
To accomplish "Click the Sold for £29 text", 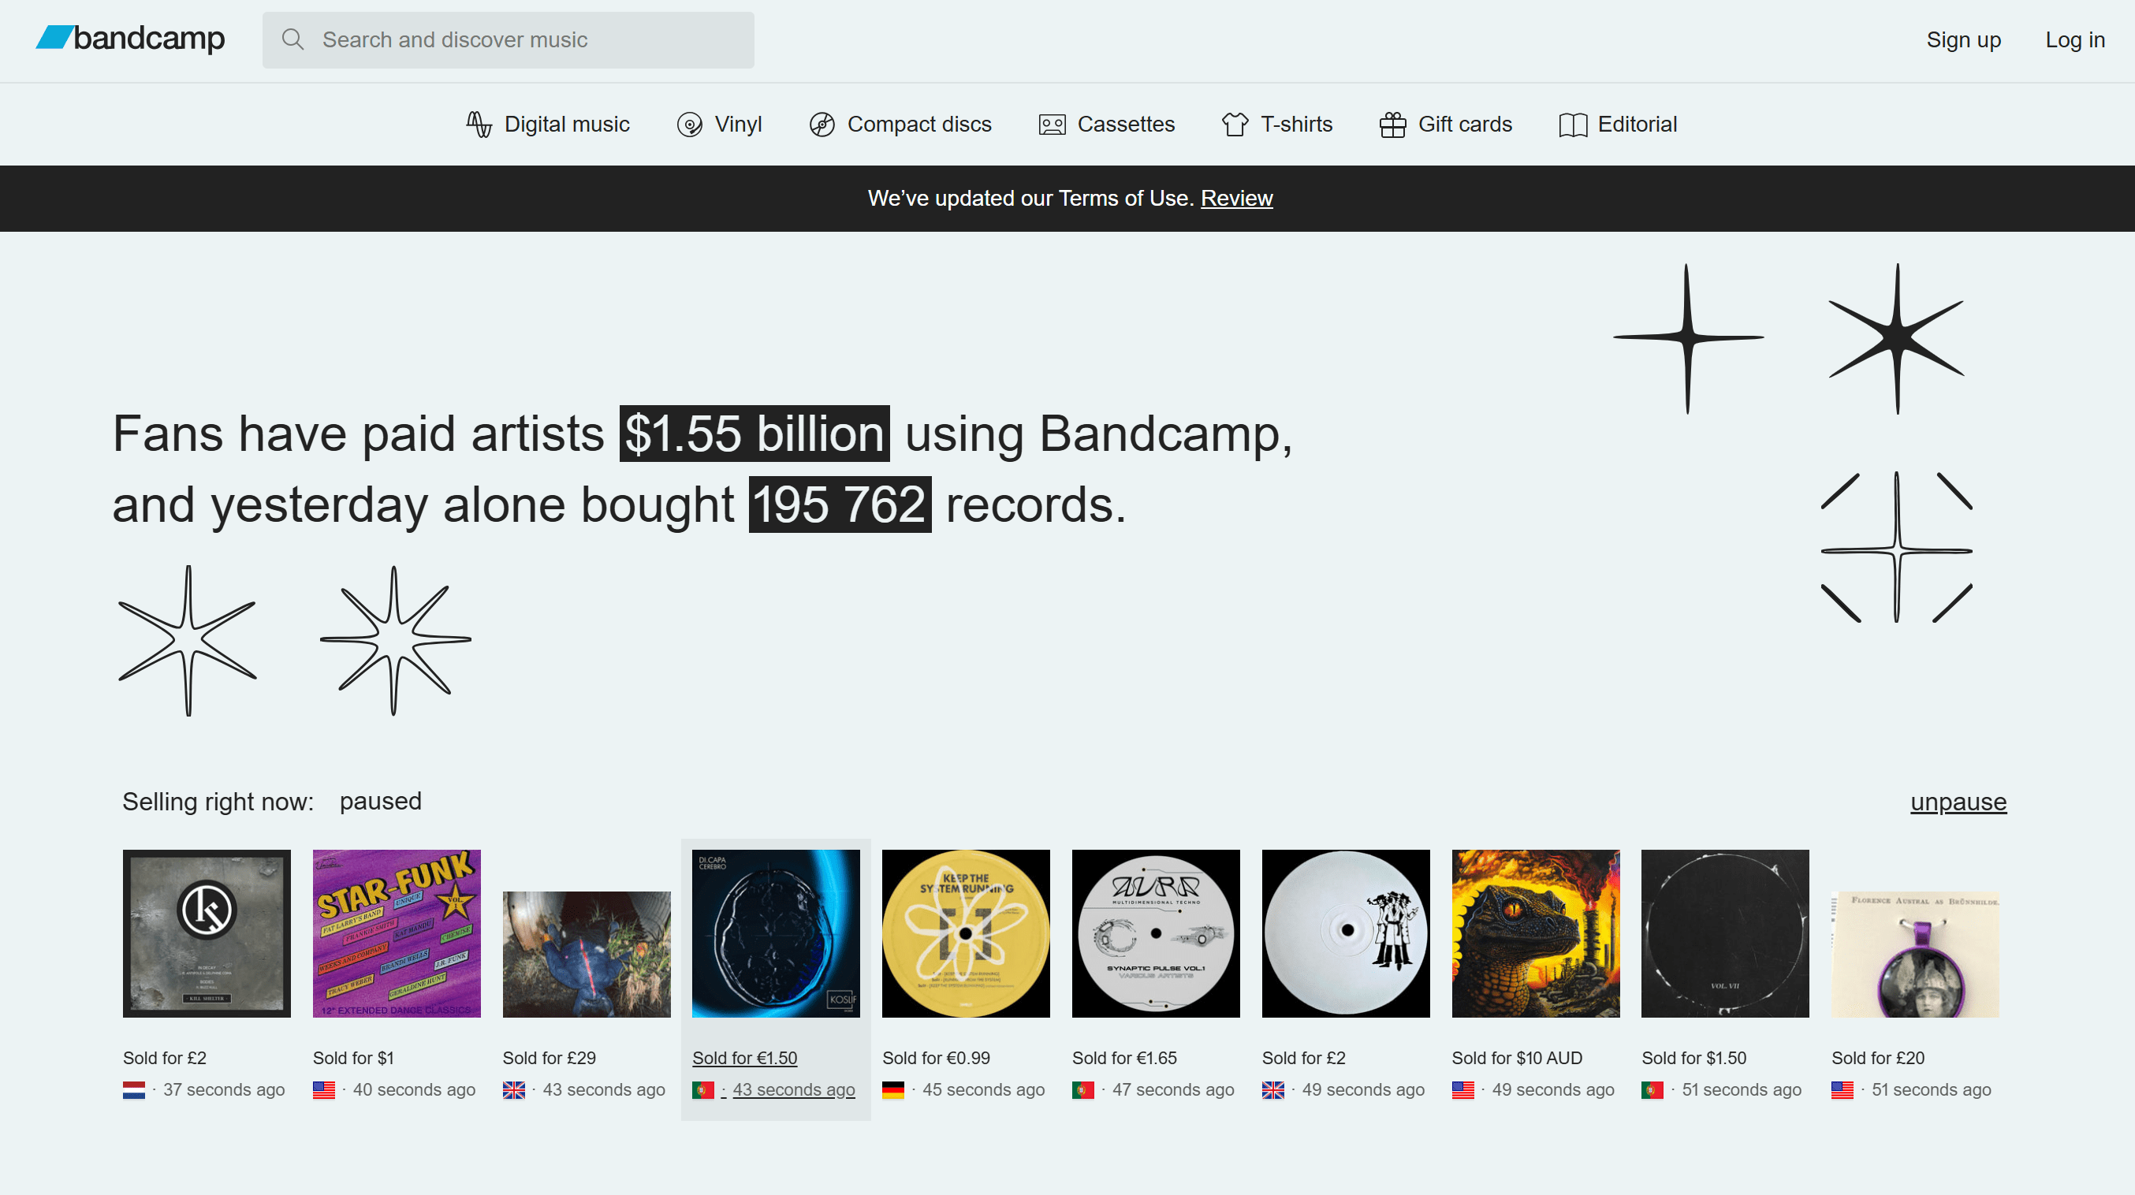I will point(549,1057).
